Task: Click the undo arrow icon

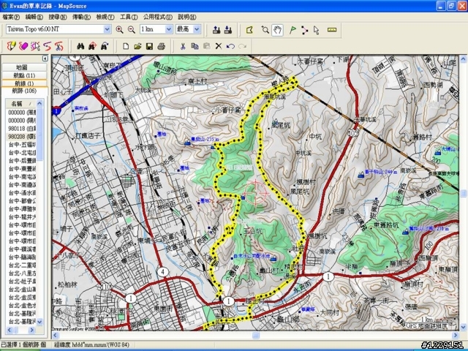Action: [230, 46]
